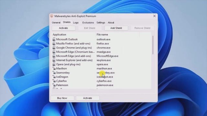Click lock icon beside Internet Explorer
Image resolution: width=207 pixels, height=116 pixels.
pos(54,60)
